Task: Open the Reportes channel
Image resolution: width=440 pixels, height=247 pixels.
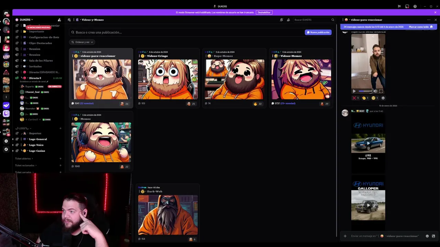Action: click(38, 133)
